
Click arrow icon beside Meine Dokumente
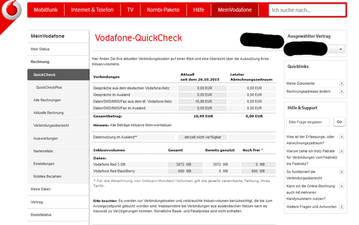pyautogui.click(x=341, y=83)
